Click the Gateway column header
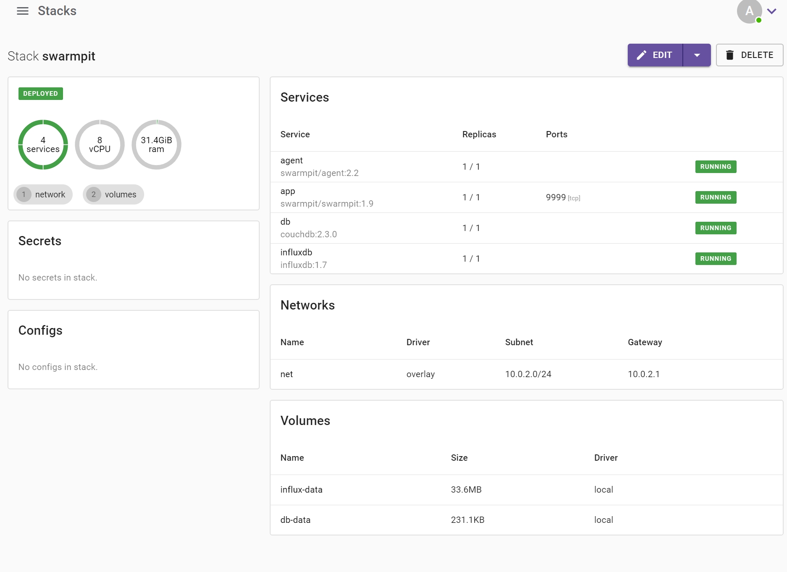 (645, 342)
